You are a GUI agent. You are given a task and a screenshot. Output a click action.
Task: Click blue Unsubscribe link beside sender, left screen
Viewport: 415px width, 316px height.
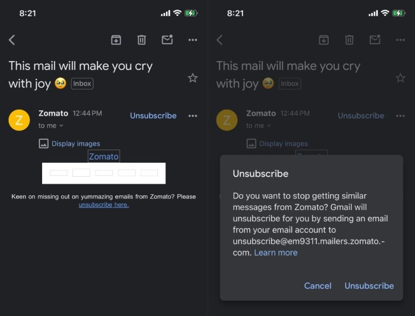coord(153,116)
